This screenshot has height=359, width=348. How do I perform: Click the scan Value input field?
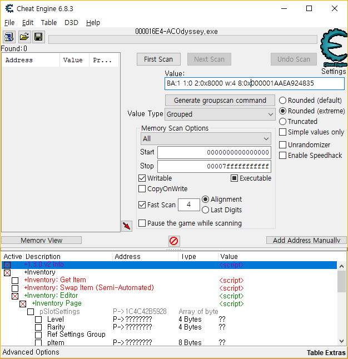[254, 83]
